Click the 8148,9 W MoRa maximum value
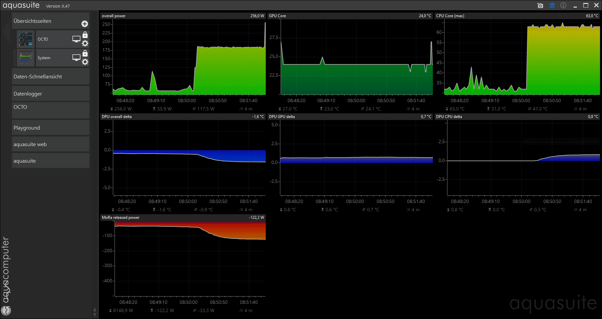 (x=123, y=310)
